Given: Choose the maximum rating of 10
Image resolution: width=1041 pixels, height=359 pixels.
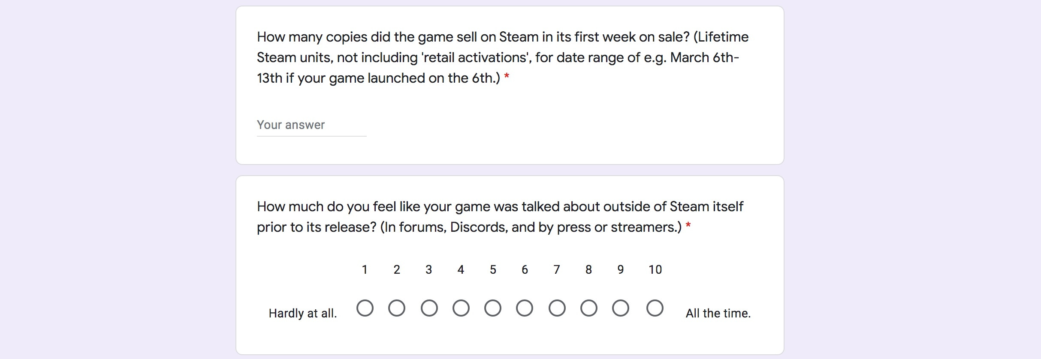Looking at the screenshot, I should 654,308.
